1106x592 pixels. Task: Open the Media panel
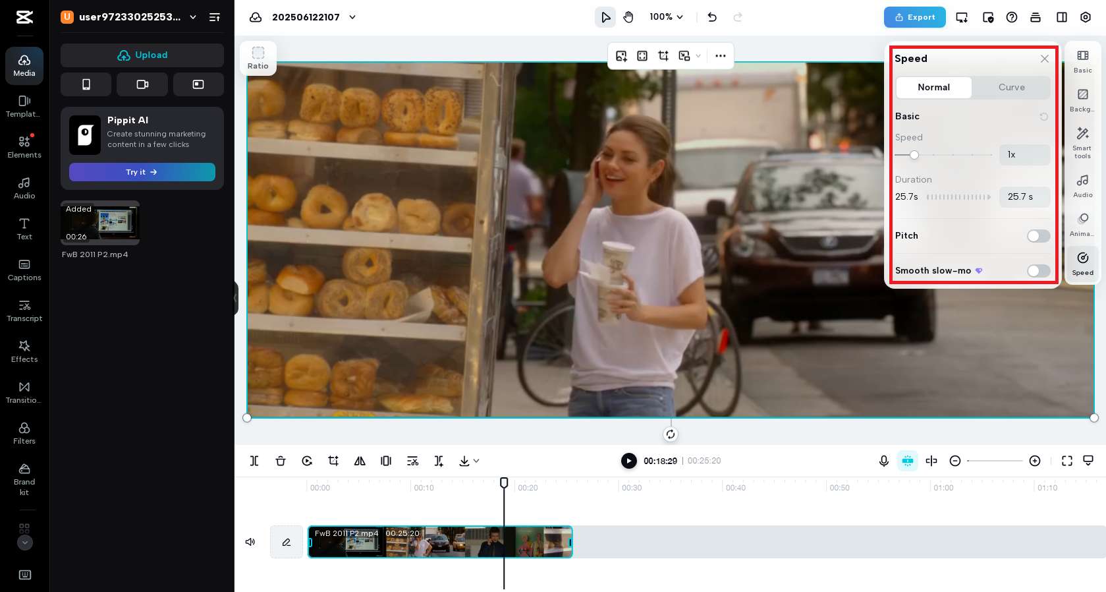click(24, 66)
